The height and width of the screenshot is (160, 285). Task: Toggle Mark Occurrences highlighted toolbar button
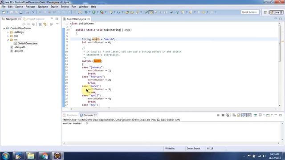[x=151, y=12]
